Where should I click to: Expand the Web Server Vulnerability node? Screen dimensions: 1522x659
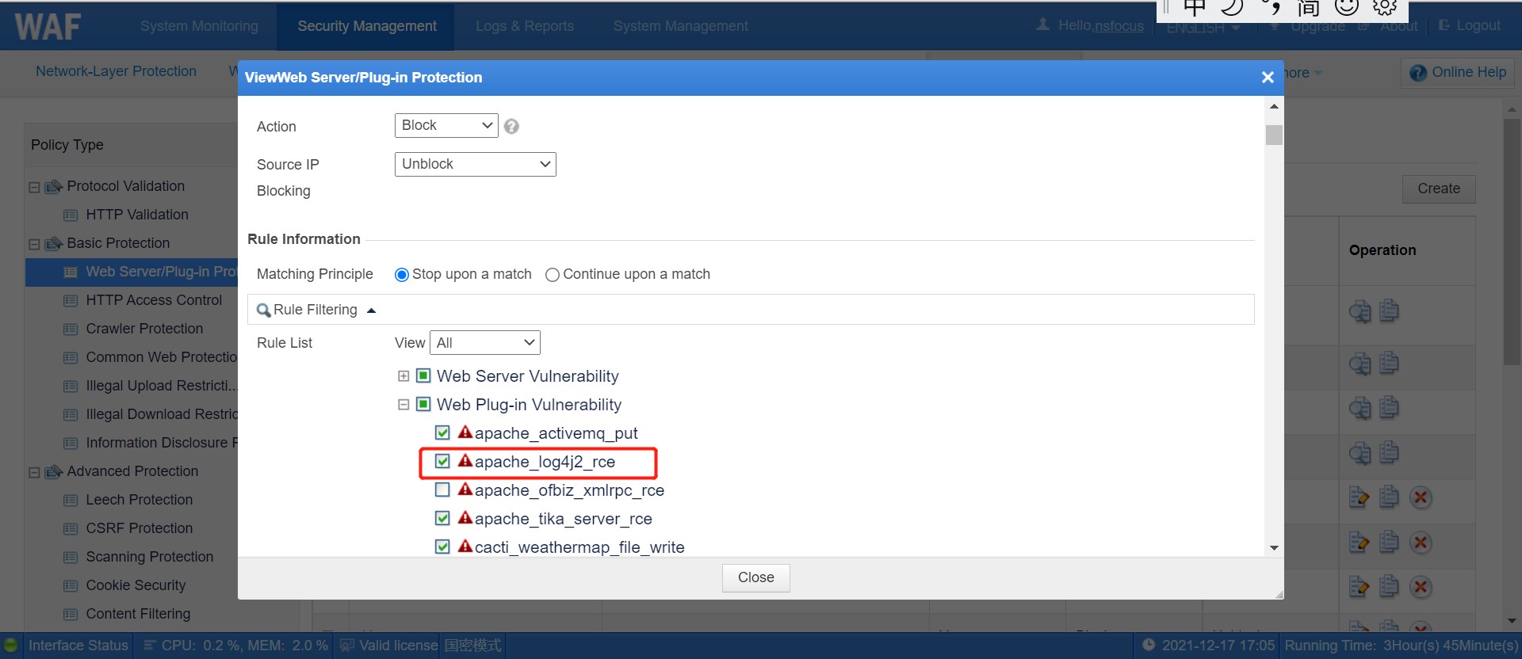tap(403, 376)
